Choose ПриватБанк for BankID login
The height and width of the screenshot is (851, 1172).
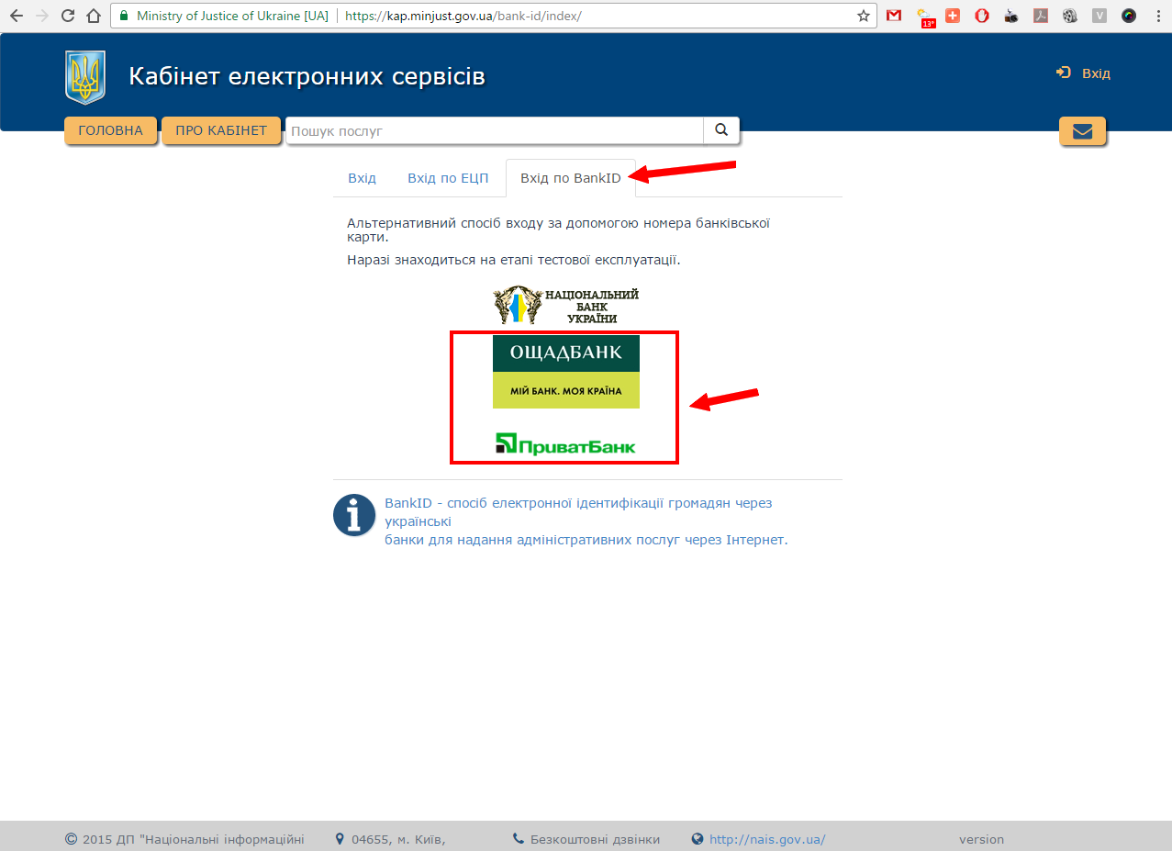(565, 445)
